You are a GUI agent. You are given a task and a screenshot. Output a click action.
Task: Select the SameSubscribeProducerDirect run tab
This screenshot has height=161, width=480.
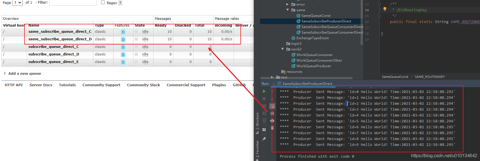click(x=307, y=83)
